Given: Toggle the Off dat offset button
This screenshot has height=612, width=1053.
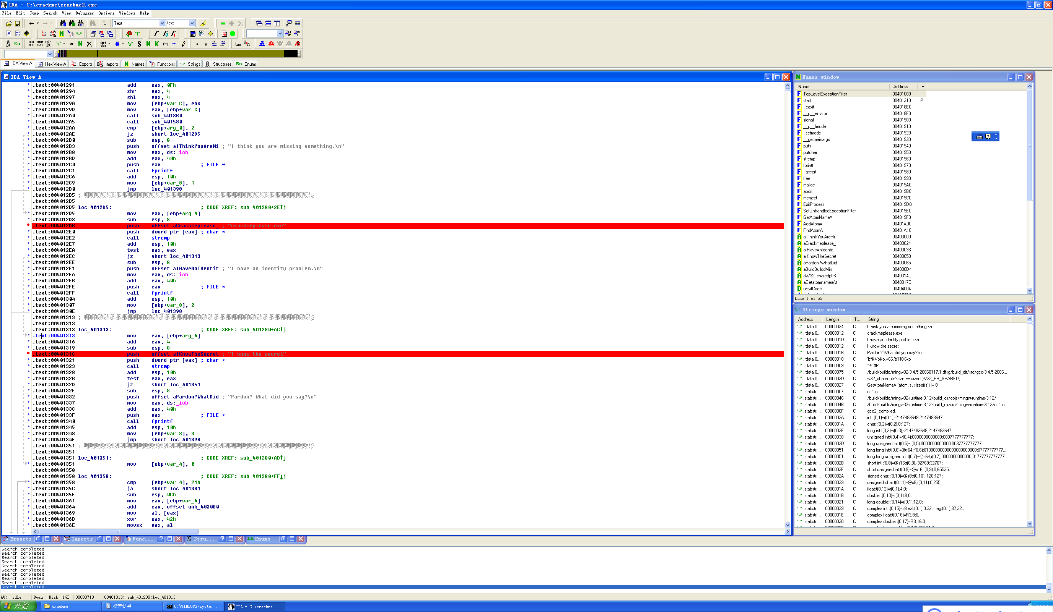Looking at the screenshot, I should pos(103,44).
